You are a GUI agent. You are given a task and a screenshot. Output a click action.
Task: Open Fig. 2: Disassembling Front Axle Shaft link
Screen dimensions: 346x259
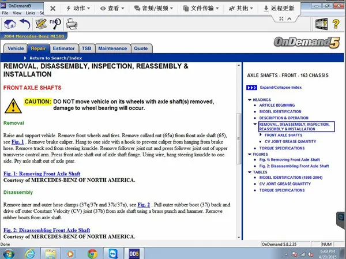(47, 230)
